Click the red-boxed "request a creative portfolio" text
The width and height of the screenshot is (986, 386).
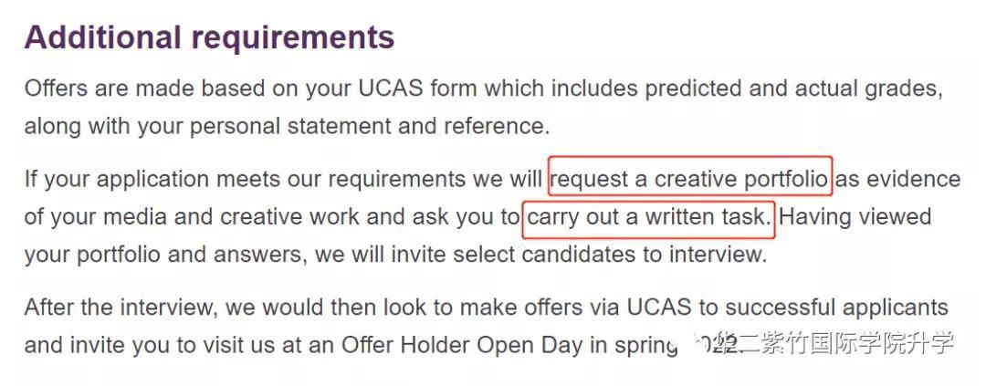tap(690, 179)
